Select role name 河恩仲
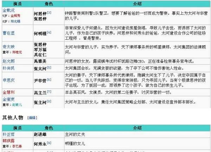This screenshot has width=211, height=152. coord(40,14)
